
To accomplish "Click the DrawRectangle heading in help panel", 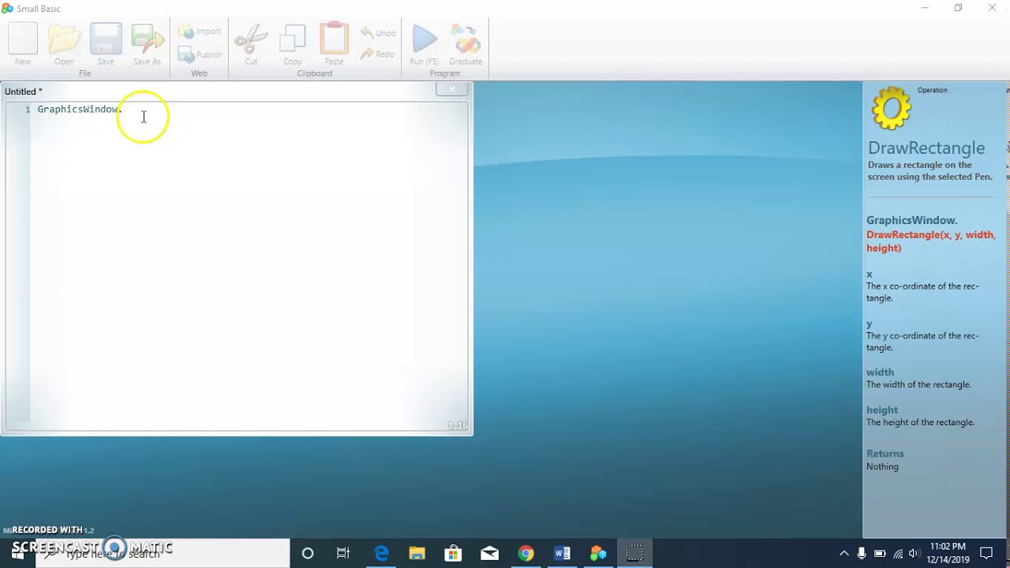I will pos(926,148).
